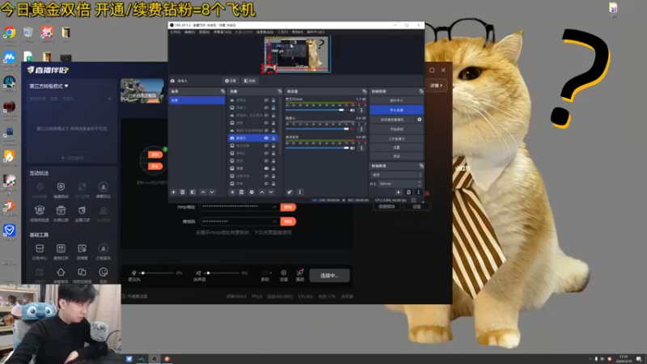Move selected source down in Sources list
The image size is (647, 364).
(x=271, y=193)
